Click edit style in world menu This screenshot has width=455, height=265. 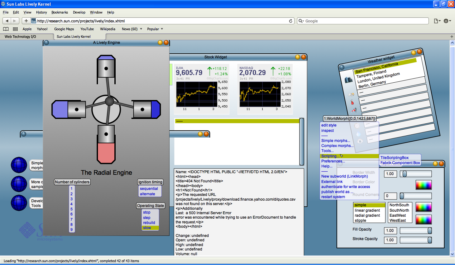click(x=329, y=125)
